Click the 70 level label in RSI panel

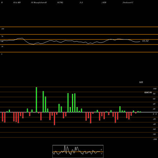pyautogui.click(x=2, y=36)
